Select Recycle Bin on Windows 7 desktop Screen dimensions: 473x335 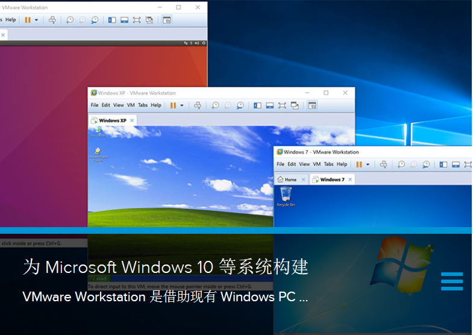click(x=286, y=196)
